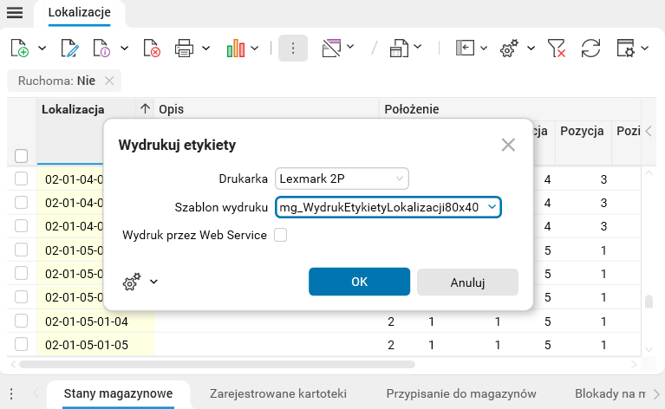Click the horizontal scrollbar thumb
The image size is (665, 409).
tap(217, 365)
